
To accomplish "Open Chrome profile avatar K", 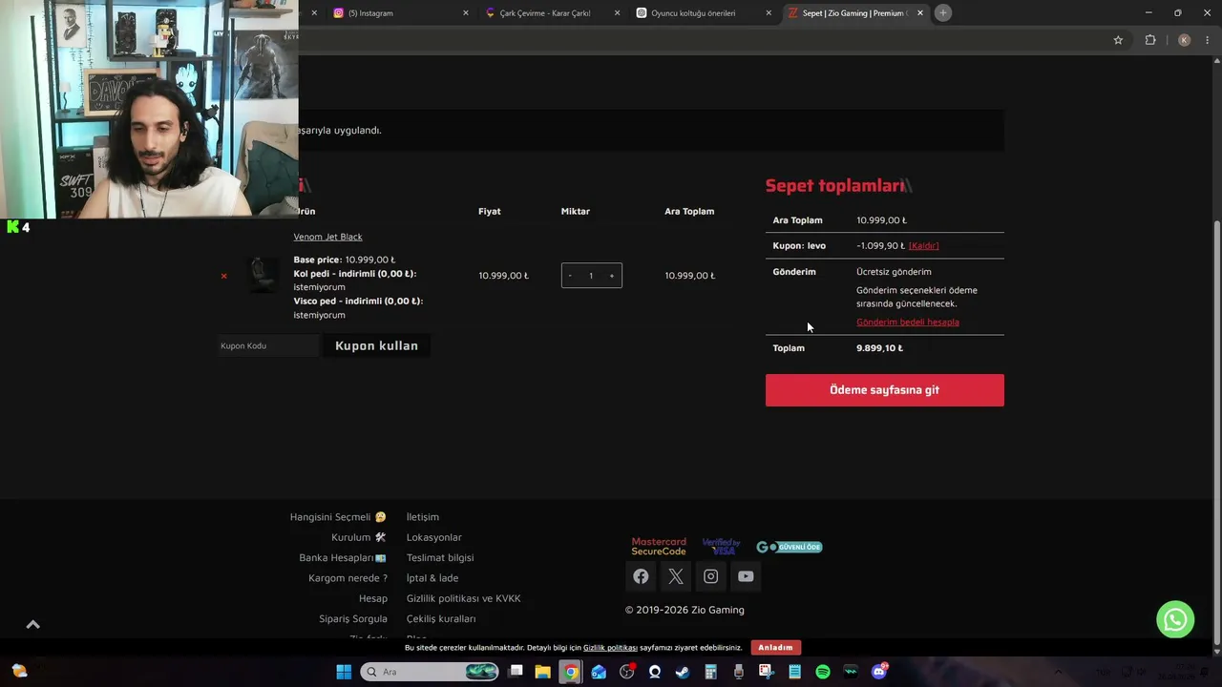I will (1184, 40).
